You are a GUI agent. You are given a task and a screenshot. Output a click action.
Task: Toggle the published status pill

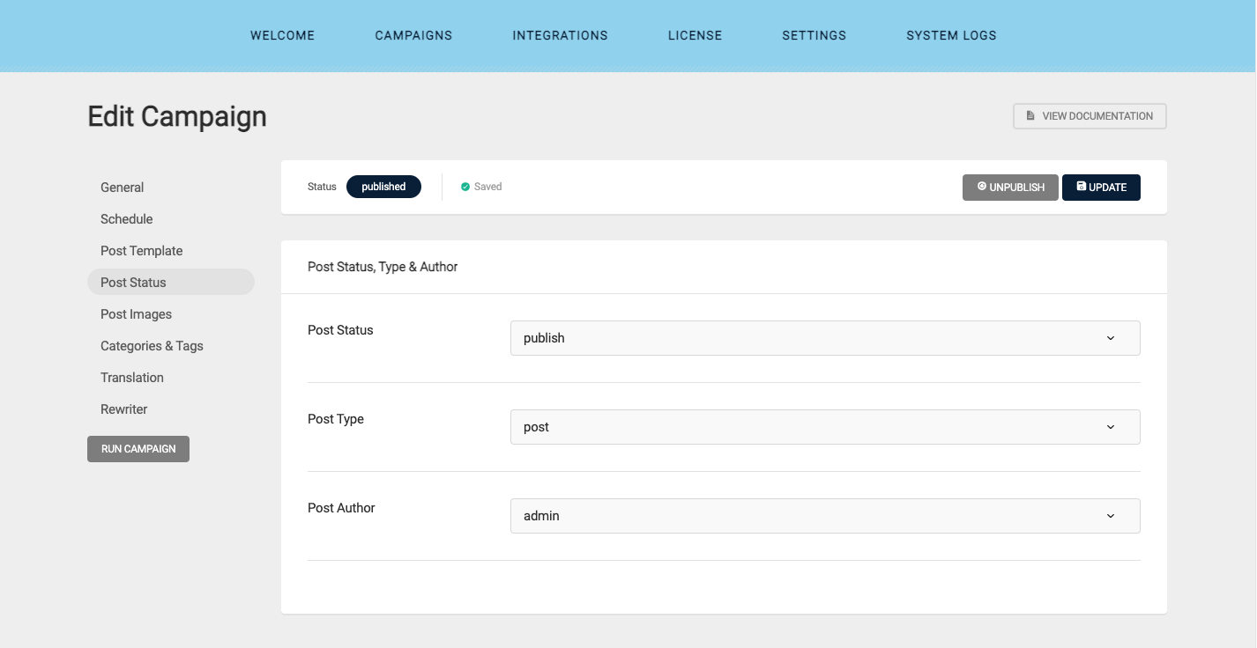click(x=383, y=186)
